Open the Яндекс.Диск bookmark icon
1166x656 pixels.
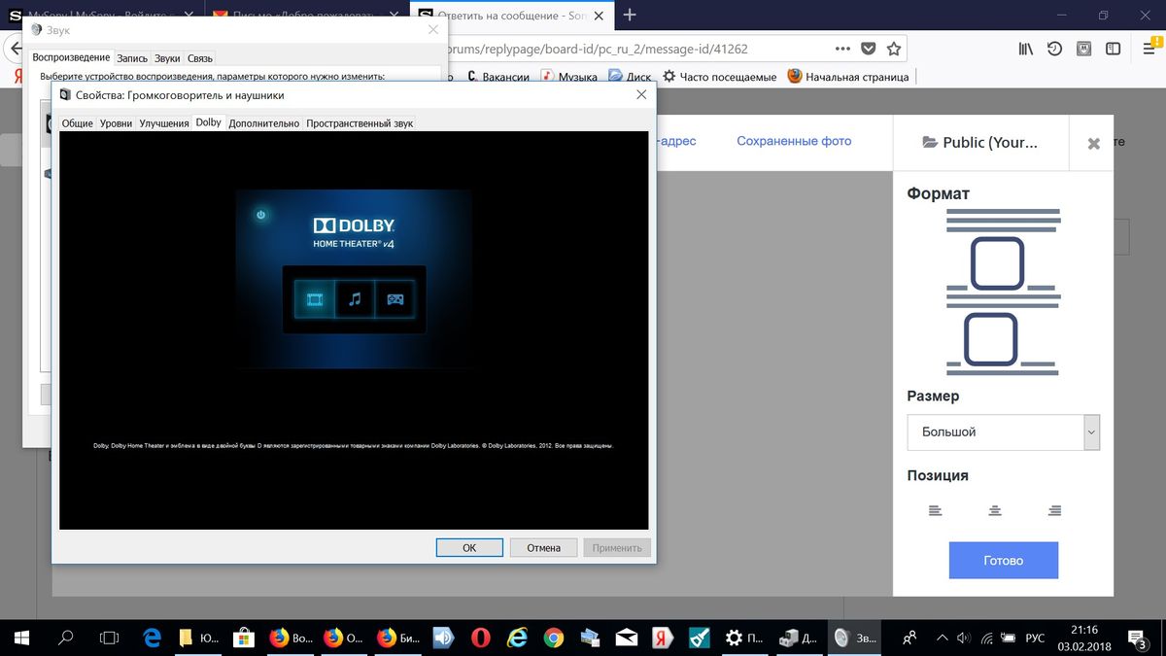[613, 76]
